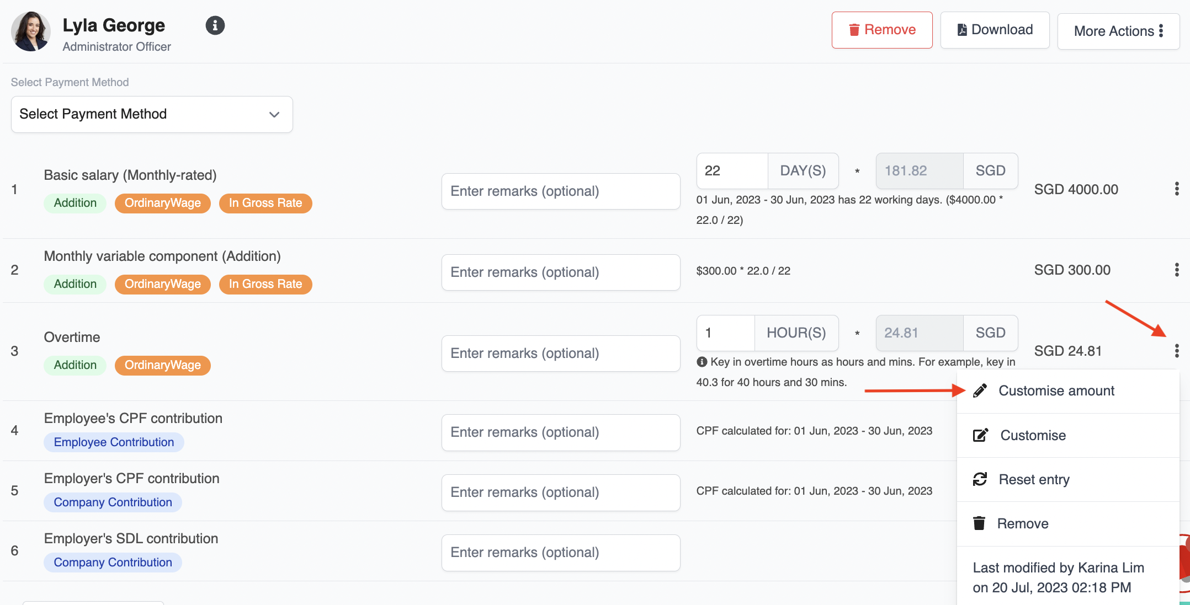Click remarks field for Employer's SDL contribution
1190x605 pixels.
coord(560,553)
